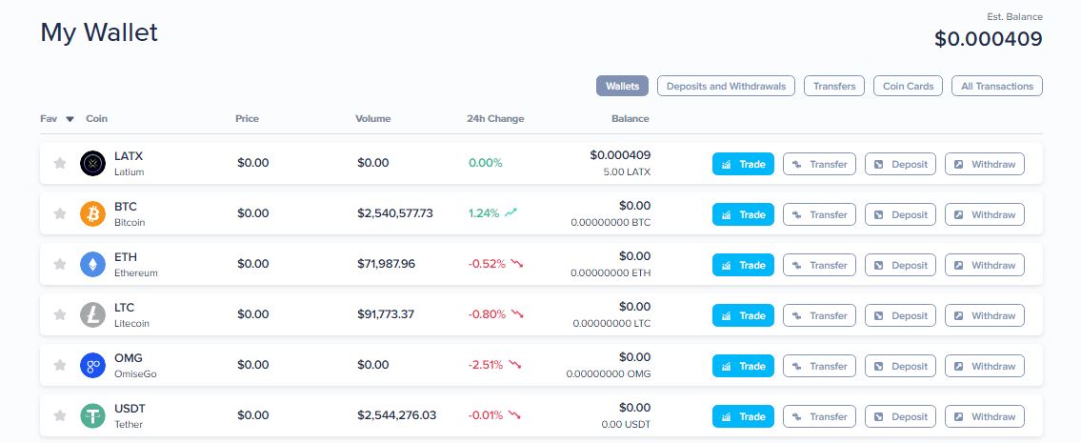The height and width of the screenshot is (443, 1081).
Task: Click the Latium coin logo icon
Action: coord(92,164)
